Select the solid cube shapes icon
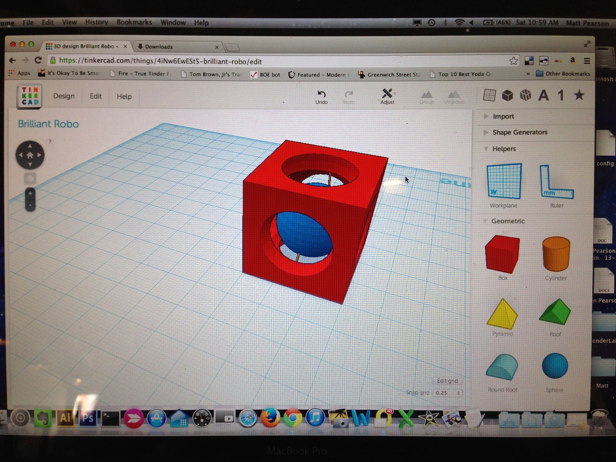 tap(507, 95)
